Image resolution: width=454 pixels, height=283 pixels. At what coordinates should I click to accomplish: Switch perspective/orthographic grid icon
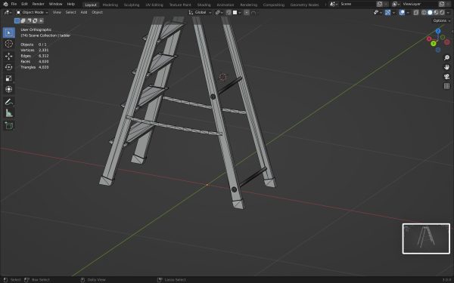446,86
